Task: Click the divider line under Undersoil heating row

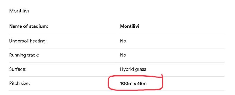Action: coord(117,48)
